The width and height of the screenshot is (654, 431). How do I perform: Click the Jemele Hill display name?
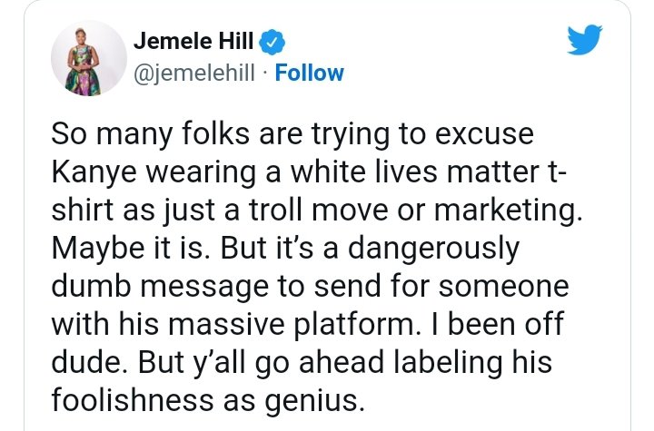195,41
